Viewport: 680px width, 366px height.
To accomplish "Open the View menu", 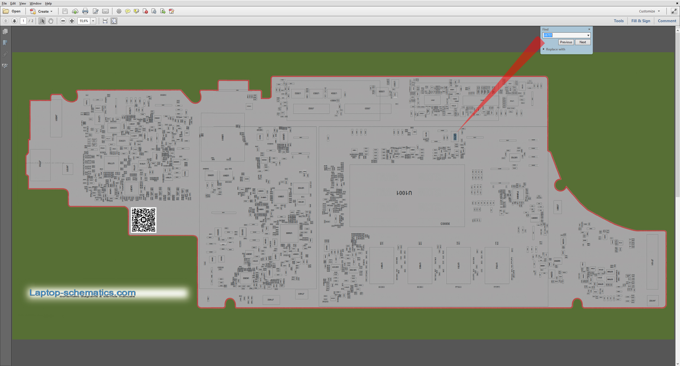I will click(x=23, y=3).
